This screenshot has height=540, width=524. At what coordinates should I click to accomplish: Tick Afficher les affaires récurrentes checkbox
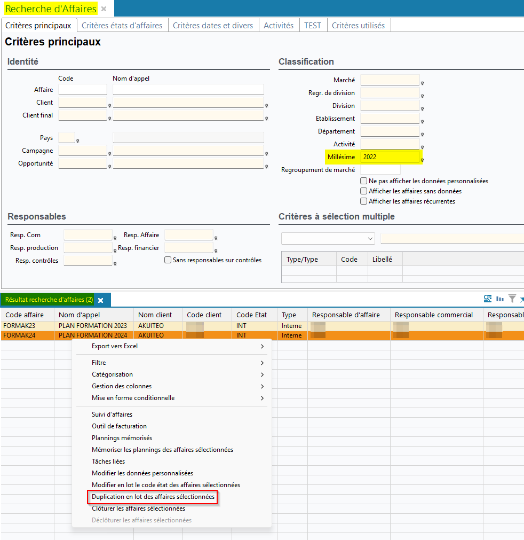364,201
